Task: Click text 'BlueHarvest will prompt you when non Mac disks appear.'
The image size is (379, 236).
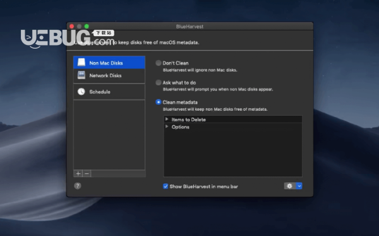Action: coord(218,89)
